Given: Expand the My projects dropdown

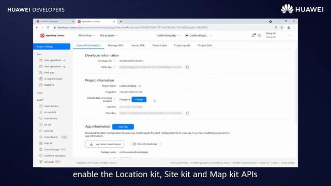Looking at the screenshot, I should (109, 36).
